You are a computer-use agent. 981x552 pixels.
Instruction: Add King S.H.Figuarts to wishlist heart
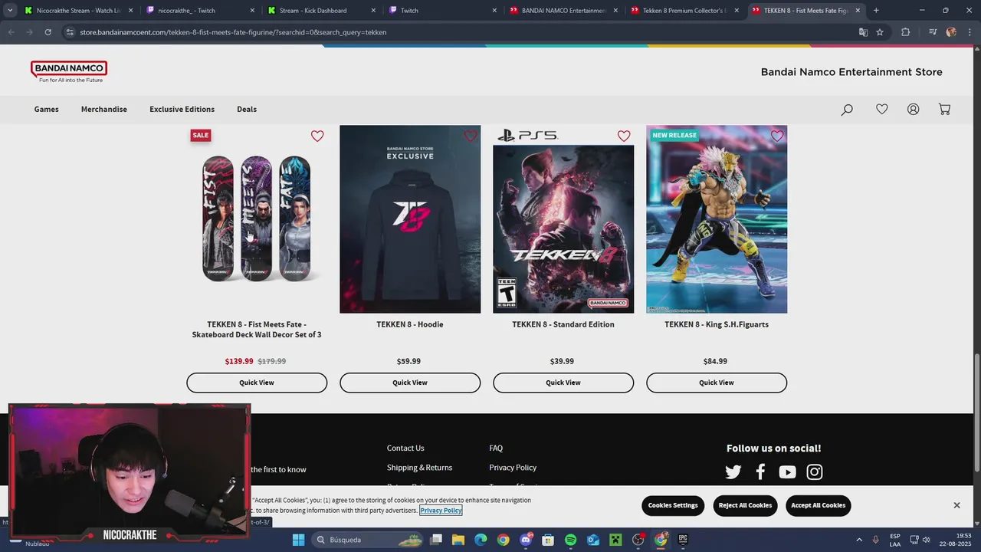tap(777, 136)
